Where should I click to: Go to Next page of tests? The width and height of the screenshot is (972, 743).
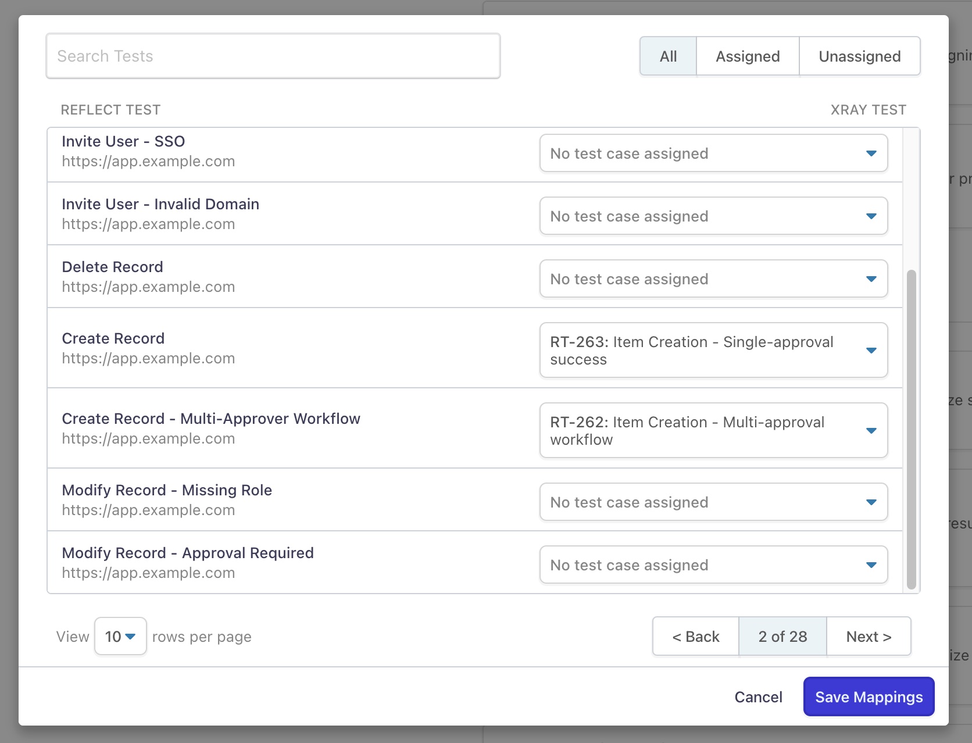869,637
